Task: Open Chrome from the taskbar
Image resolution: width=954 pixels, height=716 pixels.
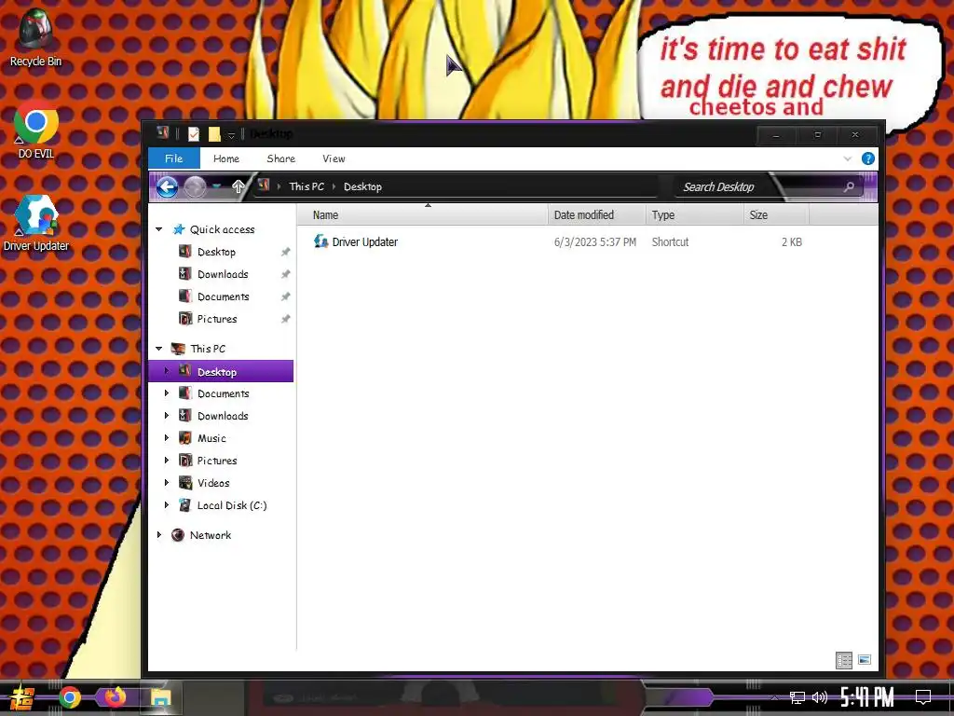Action: [x=69, y=697]
